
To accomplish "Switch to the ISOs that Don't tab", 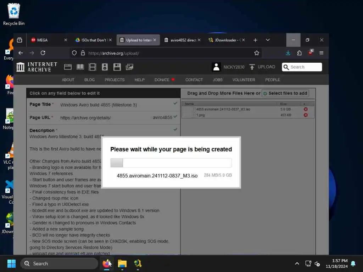I will (x=93, y=40).
